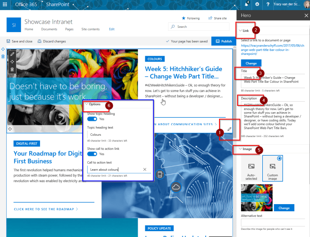Delete the first hero tile with trash icon
This screenshot has height=237, width=310.
tap(12, 70)
